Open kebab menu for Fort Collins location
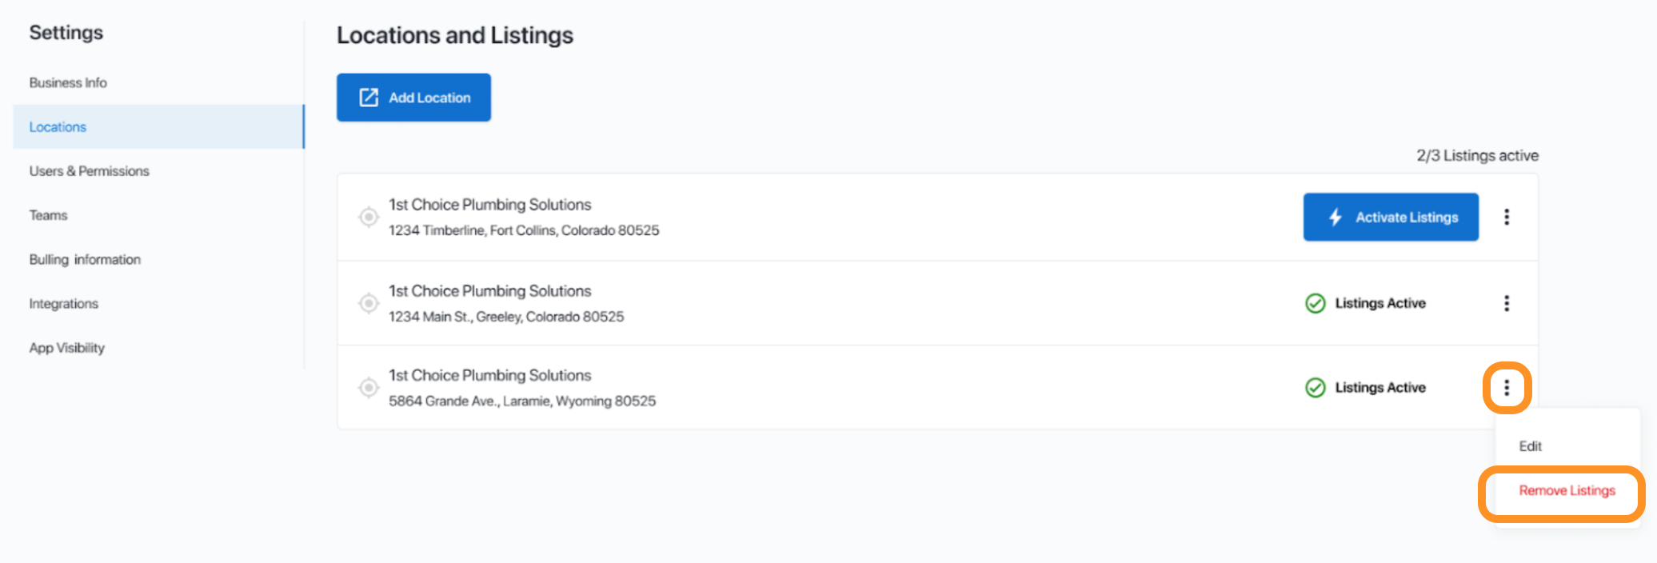The height and width of the screenshot is (563, 1657). [1507, 217]
